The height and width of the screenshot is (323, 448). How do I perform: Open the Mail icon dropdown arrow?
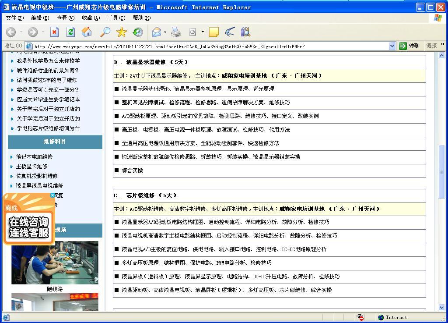[x=165, y=32]
